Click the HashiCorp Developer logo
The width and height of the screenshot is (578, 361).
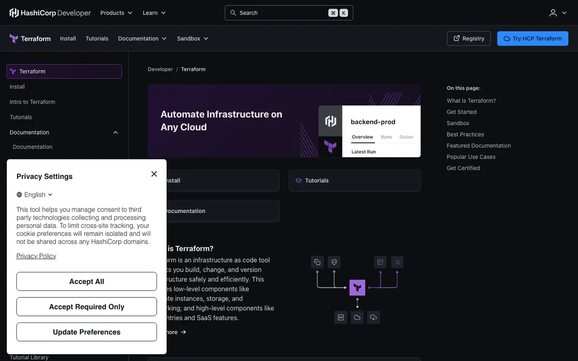point(50,13)
